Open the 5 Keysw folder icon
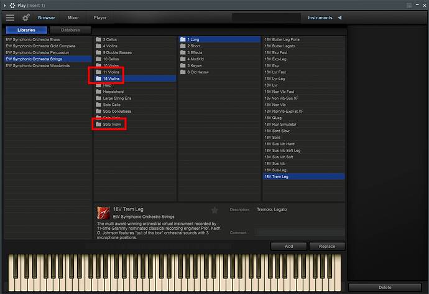Viewport: 429px width, 294px height. pos(183,65)
